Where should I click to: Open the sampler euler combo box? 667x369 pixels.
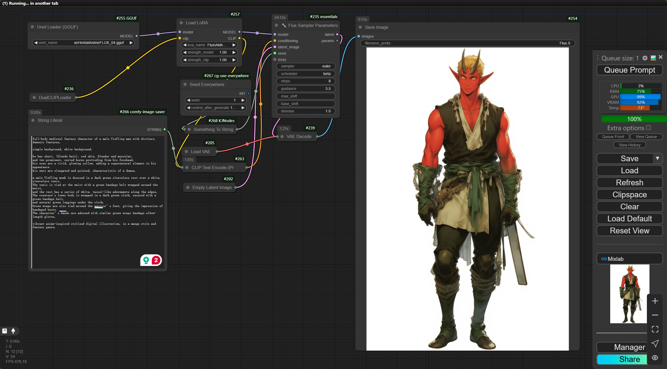tap(305, 66)
